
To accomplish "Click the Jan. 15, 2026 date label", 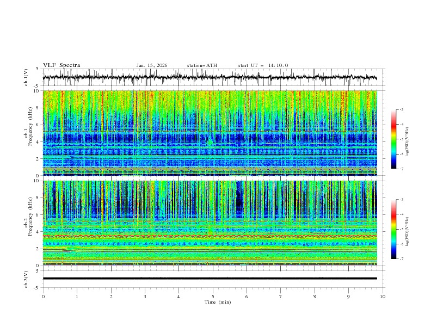I will tap(152, 65).
